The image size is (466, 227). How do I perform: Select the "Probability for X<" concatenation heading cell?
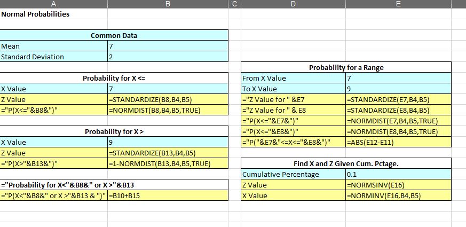pyautogui.click(x=114, y=185)
